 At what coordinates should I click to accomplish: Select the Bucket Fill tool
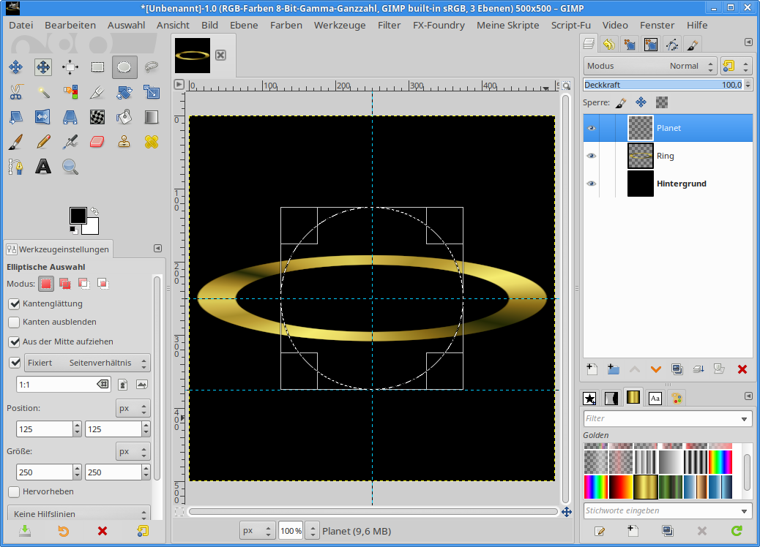(124, 117)
